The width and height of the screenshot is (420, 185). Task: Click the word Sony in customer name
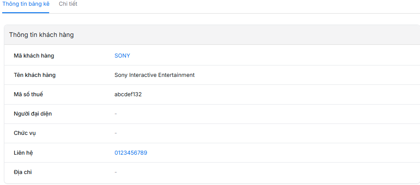point(121,75)
